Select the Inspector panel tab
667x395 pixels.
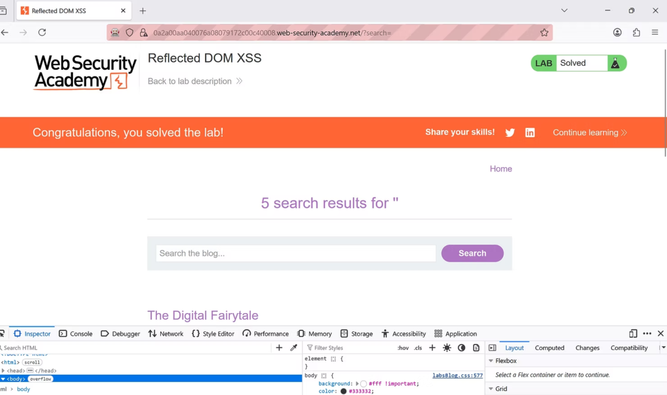[x=32, y=334]
